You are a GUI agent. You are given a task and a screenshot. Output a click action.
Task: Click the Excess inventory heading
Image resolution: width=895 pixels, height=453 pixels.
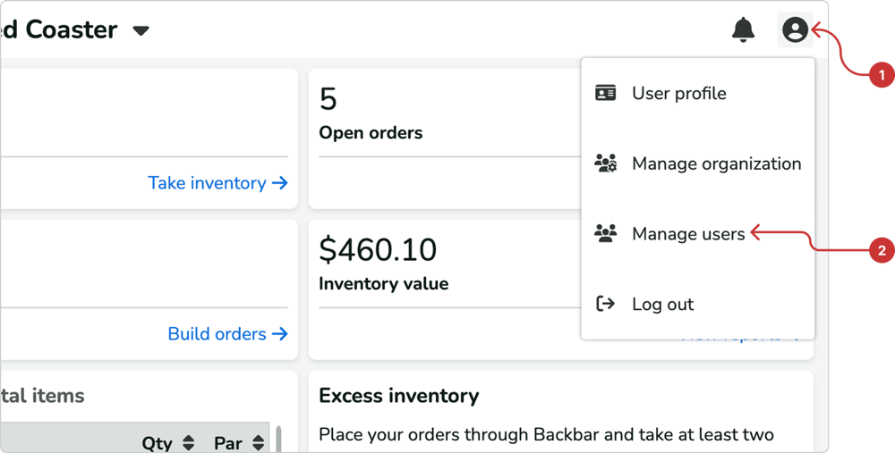point(399,396)
